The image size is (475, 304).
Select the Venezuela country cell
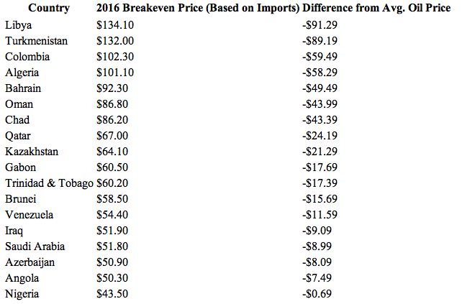[x=29, y=215]
